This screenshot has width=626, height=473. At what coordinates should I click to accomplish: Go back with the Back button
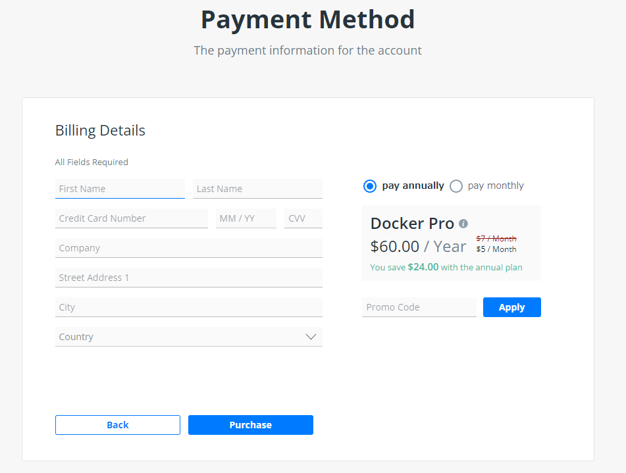118,425
